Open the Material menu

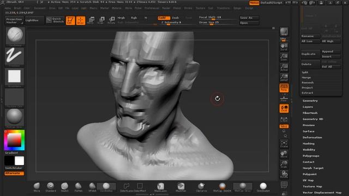[116, 8]
